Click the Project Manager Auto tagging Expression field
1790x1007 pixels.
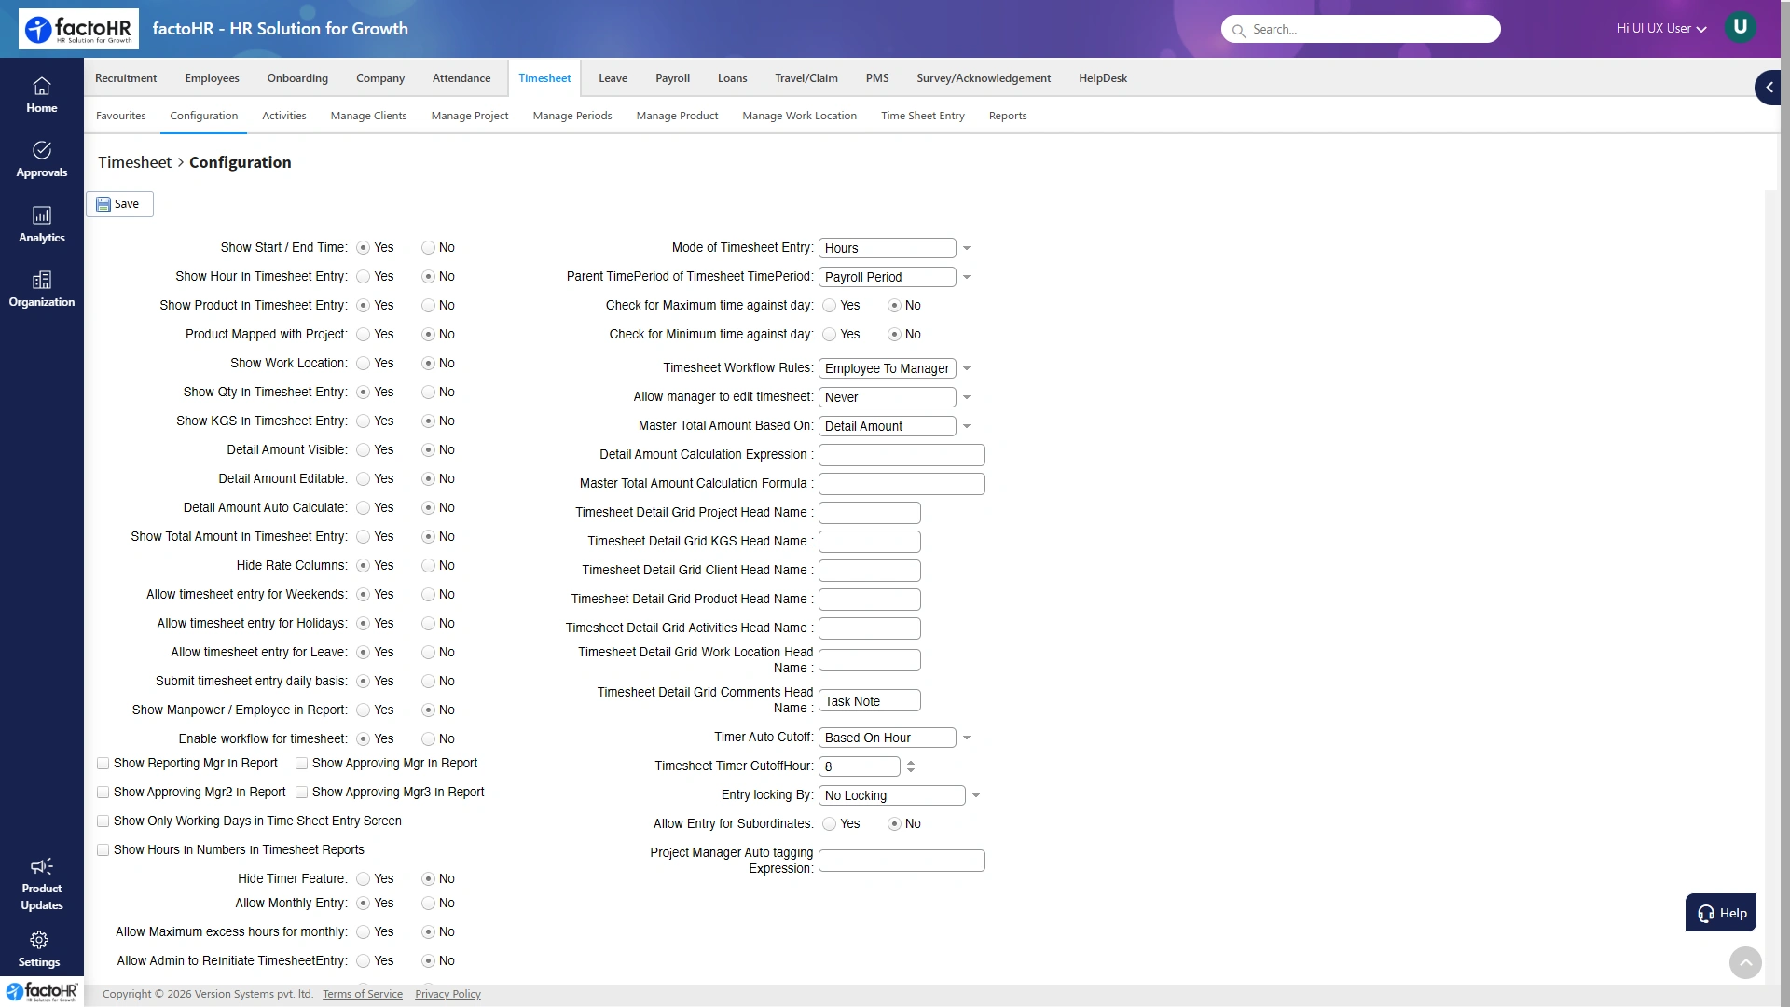(x=902, y=861)
